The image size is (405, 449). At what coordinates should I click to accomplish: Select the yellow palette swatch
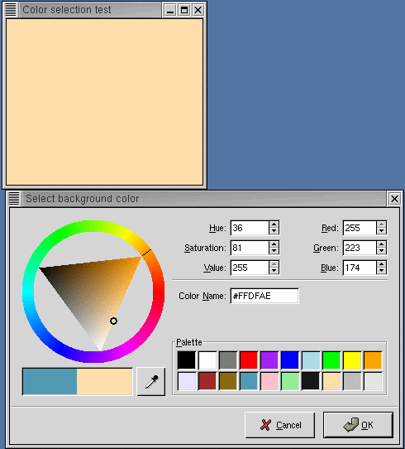(x=352, y=360)
